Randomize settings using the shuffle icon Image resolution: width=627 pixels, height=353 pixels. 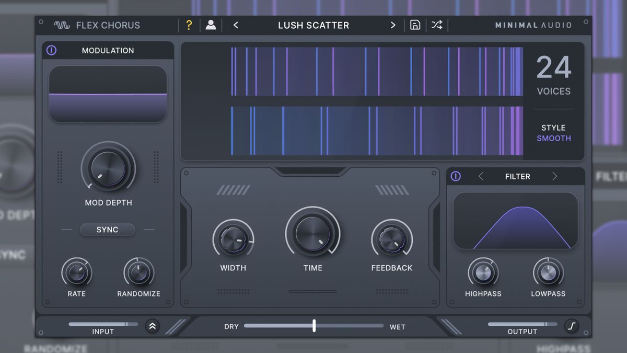(437, 25)
